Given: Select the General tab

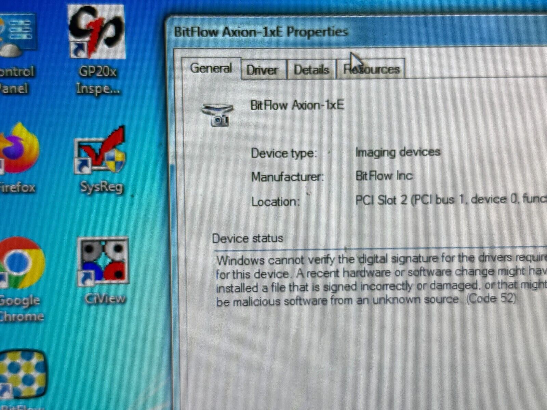Looking at the screenshot, I should point(211,68).
